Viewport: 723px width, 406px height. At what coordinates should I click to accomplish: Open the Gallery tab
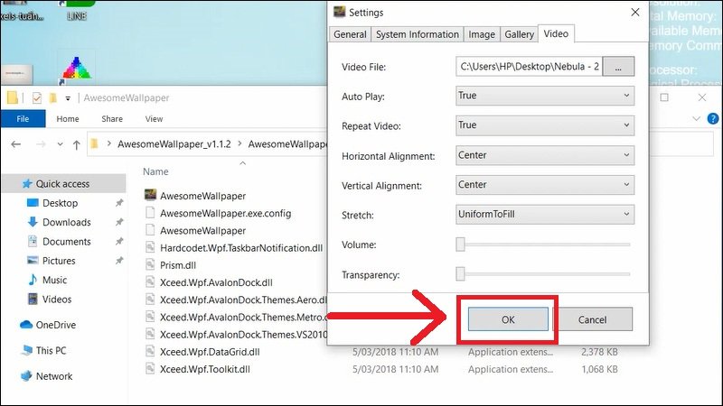pos(519,34)
